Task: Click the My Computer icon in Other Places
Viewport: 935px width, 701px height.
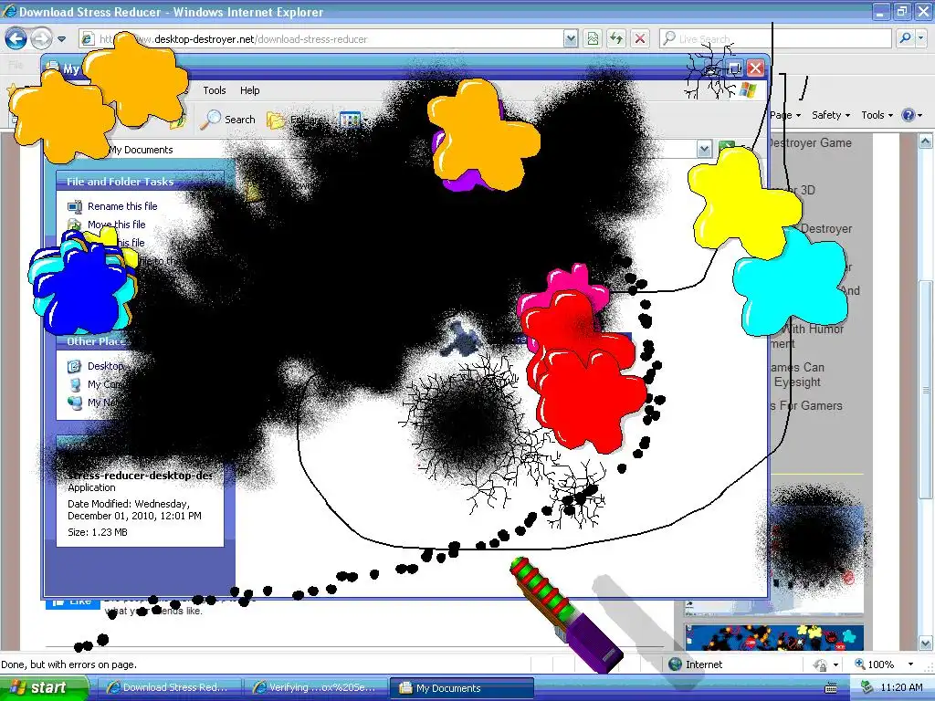Action: coord(75,384)
